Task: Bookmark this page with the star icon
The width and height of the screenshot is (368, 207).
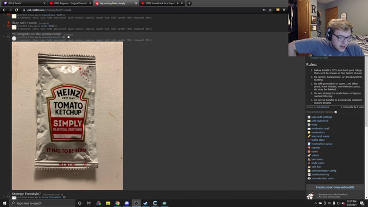Action: coord(270,10)
